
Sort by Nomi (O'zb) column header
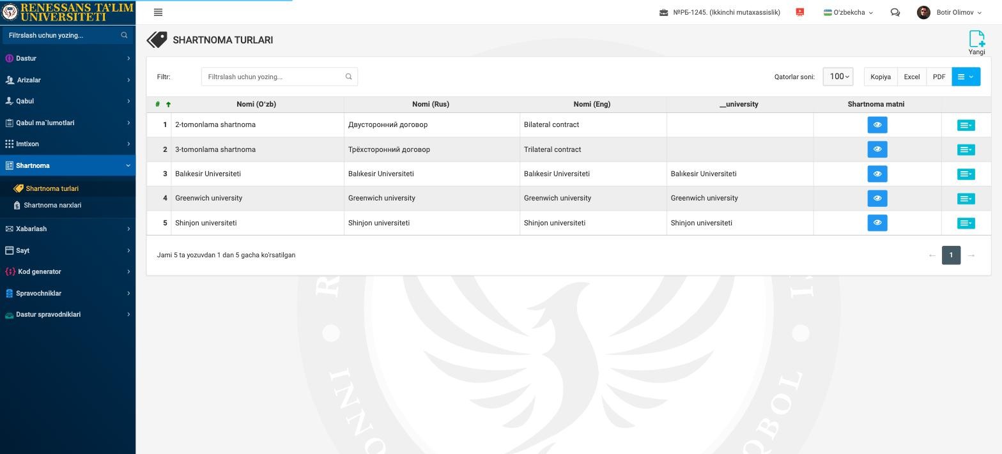click(x=256, y=104)
